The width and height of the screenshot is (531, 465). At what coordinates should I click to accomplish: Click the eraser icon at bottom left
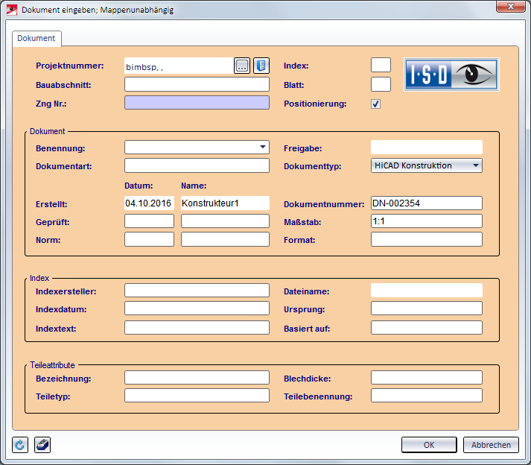[42, 445]
